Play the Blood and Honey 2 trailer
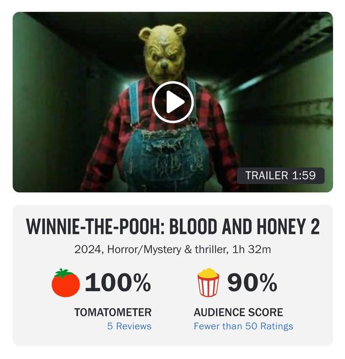Image resolution: width=345 pixels, height=359 pixels. click(x=172, y=102)
